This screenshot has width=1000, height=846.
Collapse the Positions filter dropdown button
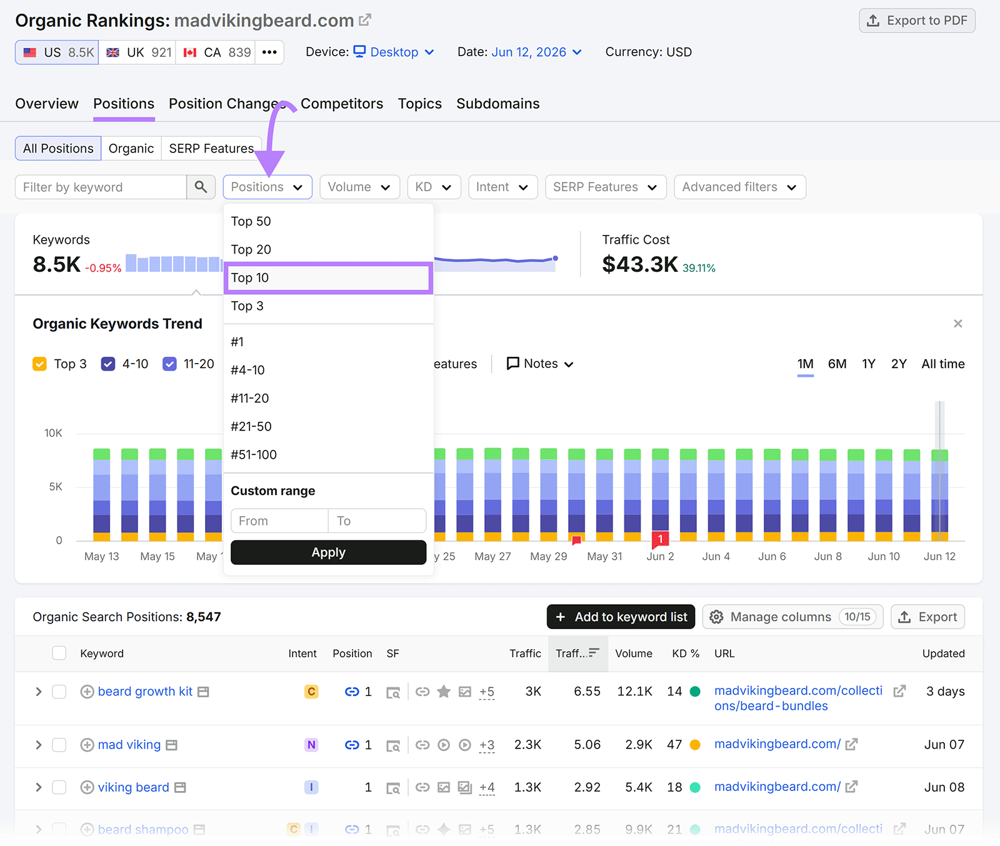(267, 187)
